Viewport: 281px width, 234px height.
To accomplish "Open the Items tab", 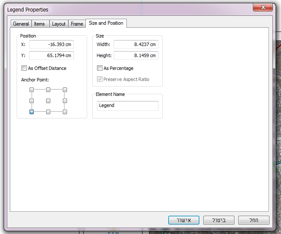I will click(x=40, y=23).
